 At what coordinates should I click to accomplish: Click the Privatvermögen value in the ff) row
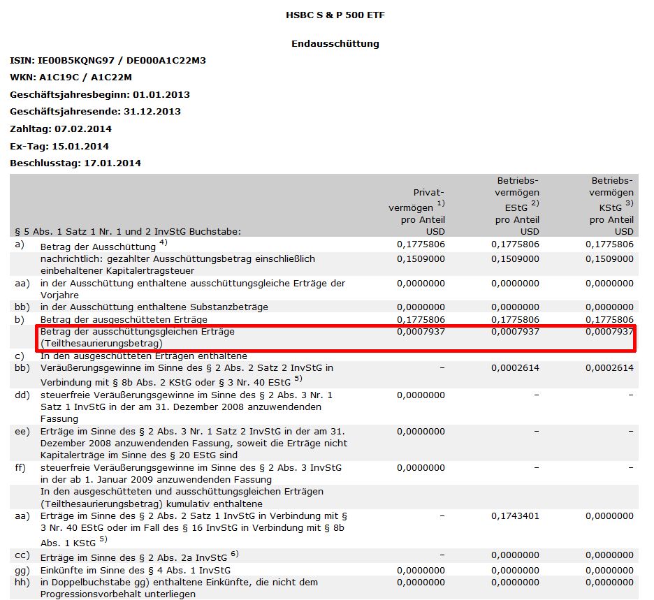[x=421, y=468]
